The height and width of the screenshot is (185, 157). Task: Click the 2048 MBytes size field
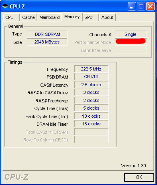point(47,42)
